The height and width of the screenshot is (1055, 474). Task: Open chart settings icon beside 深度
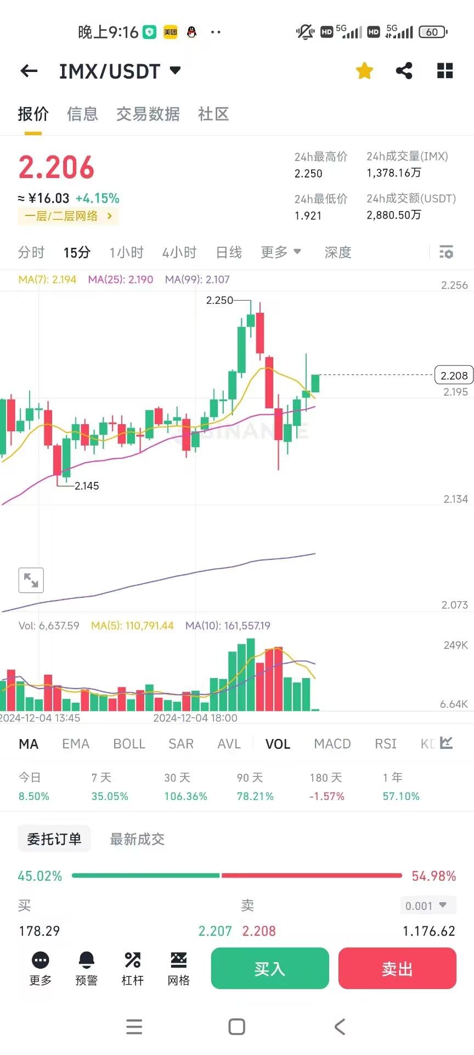[x=446, y=252]
